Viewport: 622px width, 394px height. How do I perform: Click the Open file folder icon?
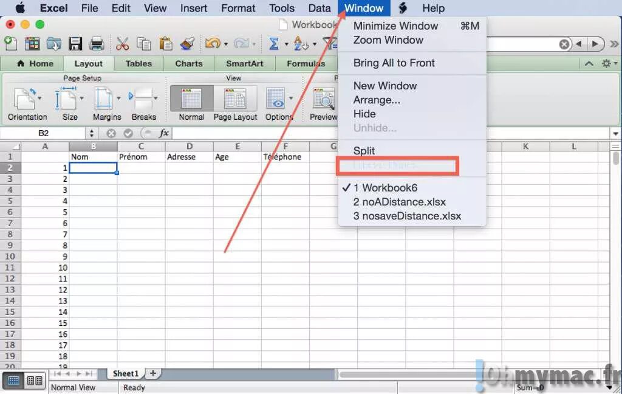pyautogui.click(x=53, y=43)
